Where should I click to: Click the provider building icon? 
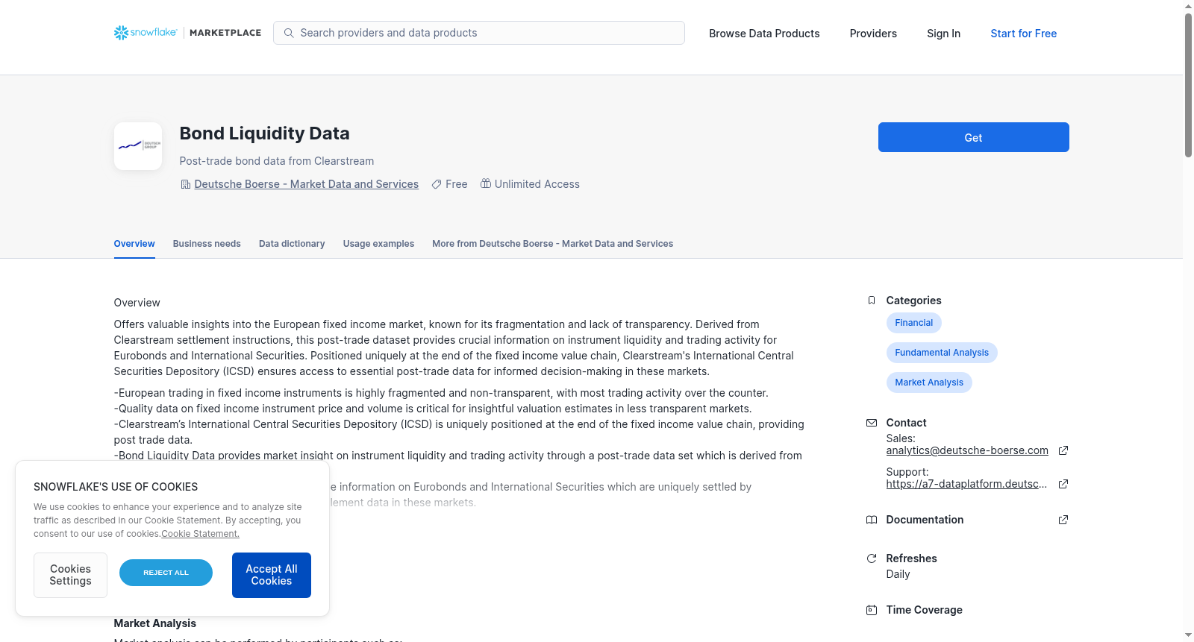point(186,184)
